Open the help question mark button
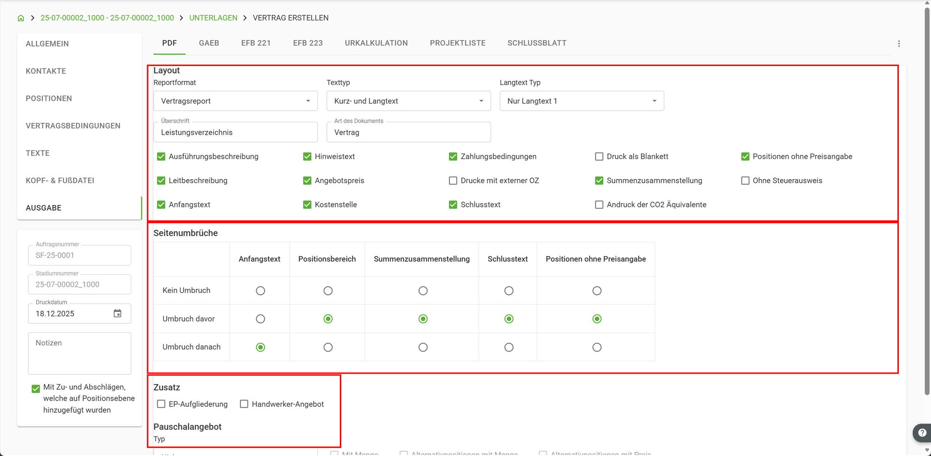Image resolution: width=931 pixels, height=456 pixels. point(922,433)
